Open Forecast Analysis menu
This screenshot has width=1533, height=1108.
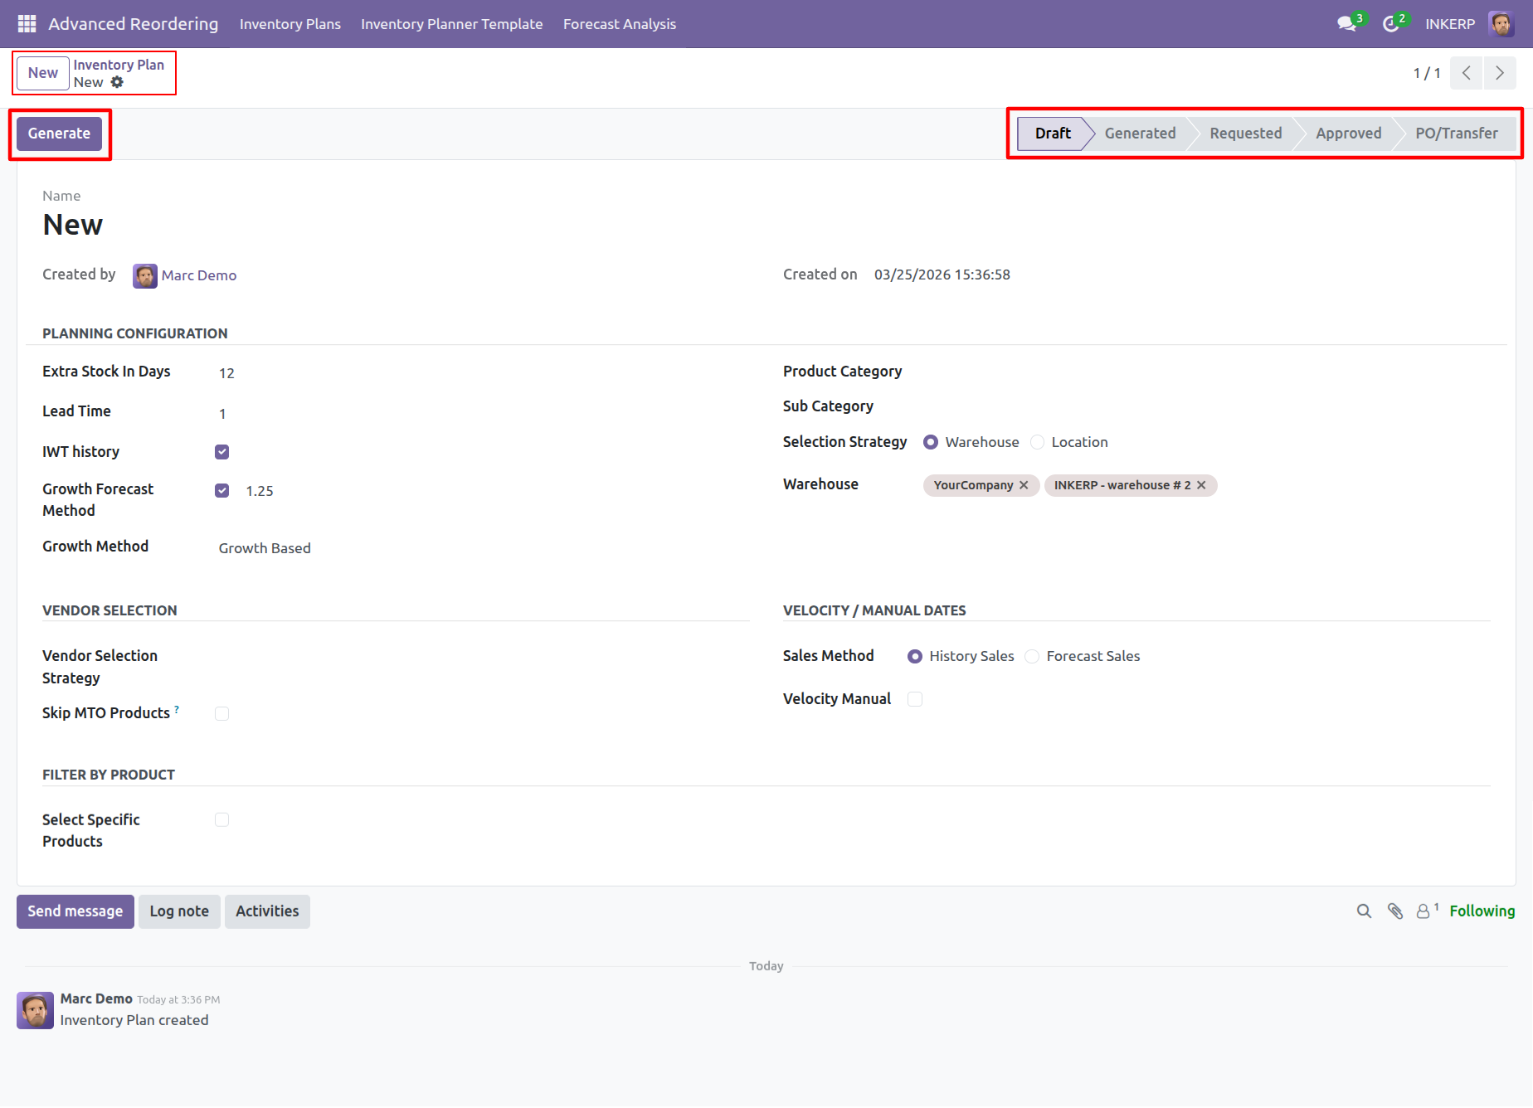pos(620,24)
